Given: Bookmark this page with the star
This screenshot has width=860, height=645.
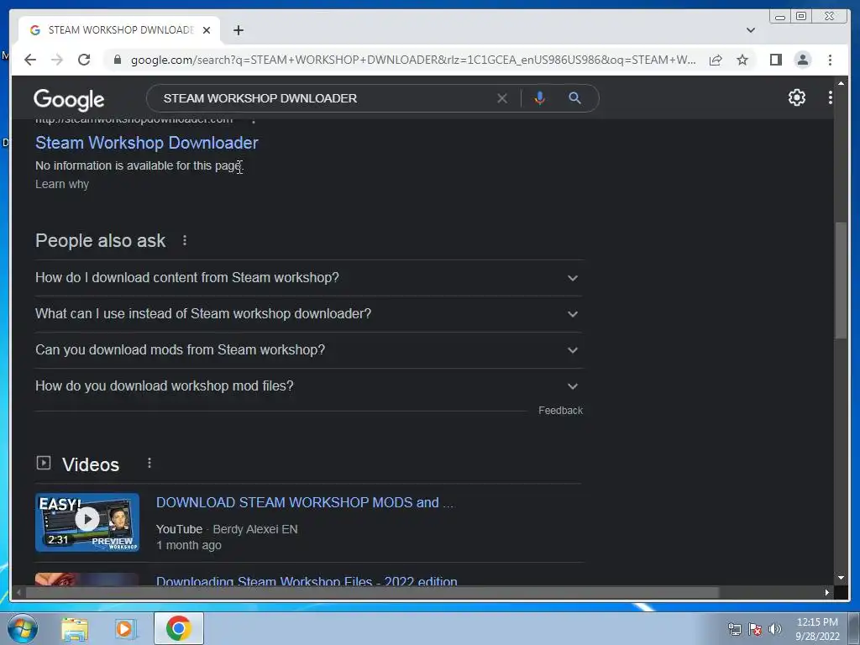Looking at the screenshot, I should tap(742, 60).
